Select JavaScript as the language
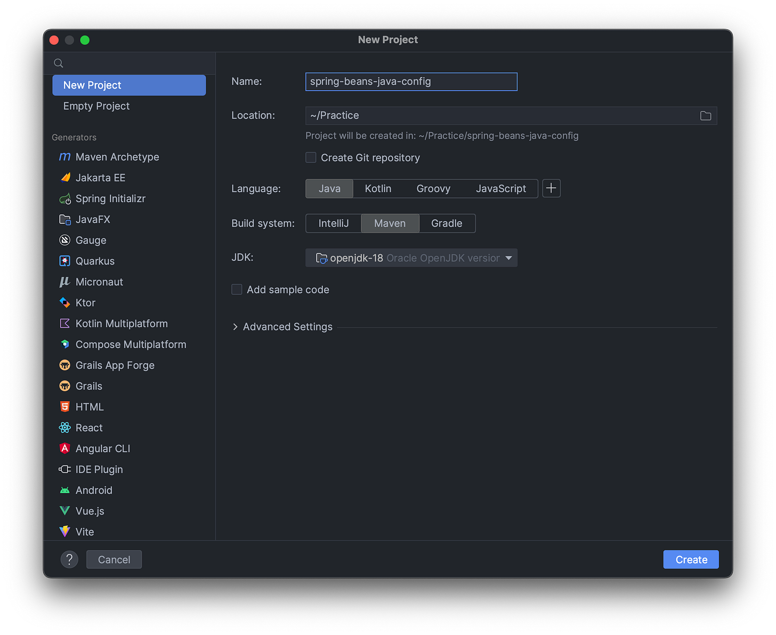The image size is (776, 635). tap(500, 189)
